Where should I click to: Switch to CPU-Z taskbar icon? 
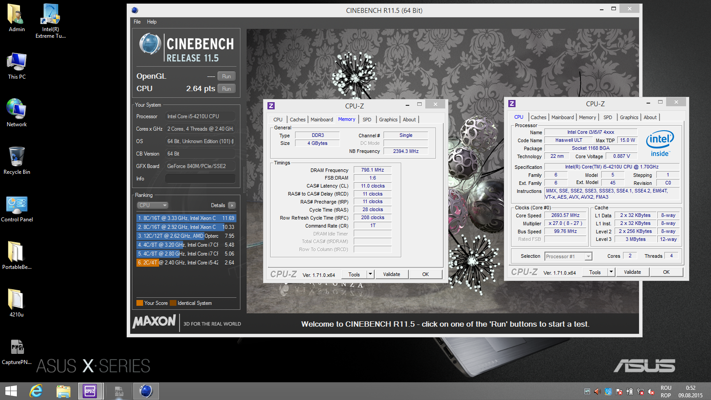point(90,391)
